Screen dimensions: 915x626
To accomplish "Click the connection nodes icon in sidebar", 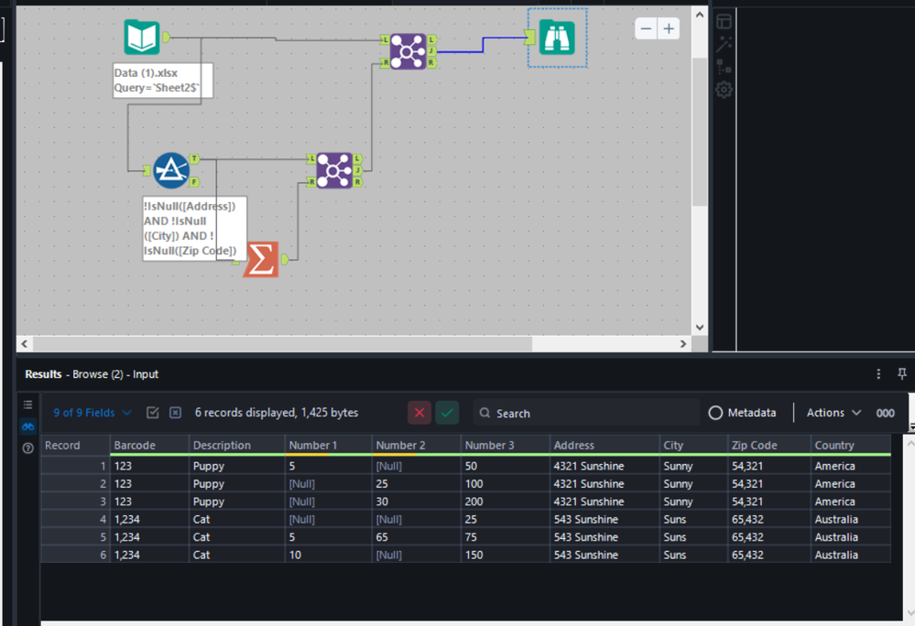I will click(x=724, y=67).
